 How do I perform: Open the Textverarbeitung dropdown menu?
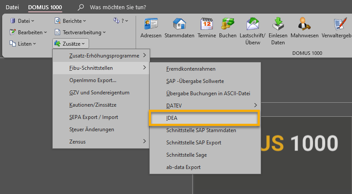[x=80, y=32]
